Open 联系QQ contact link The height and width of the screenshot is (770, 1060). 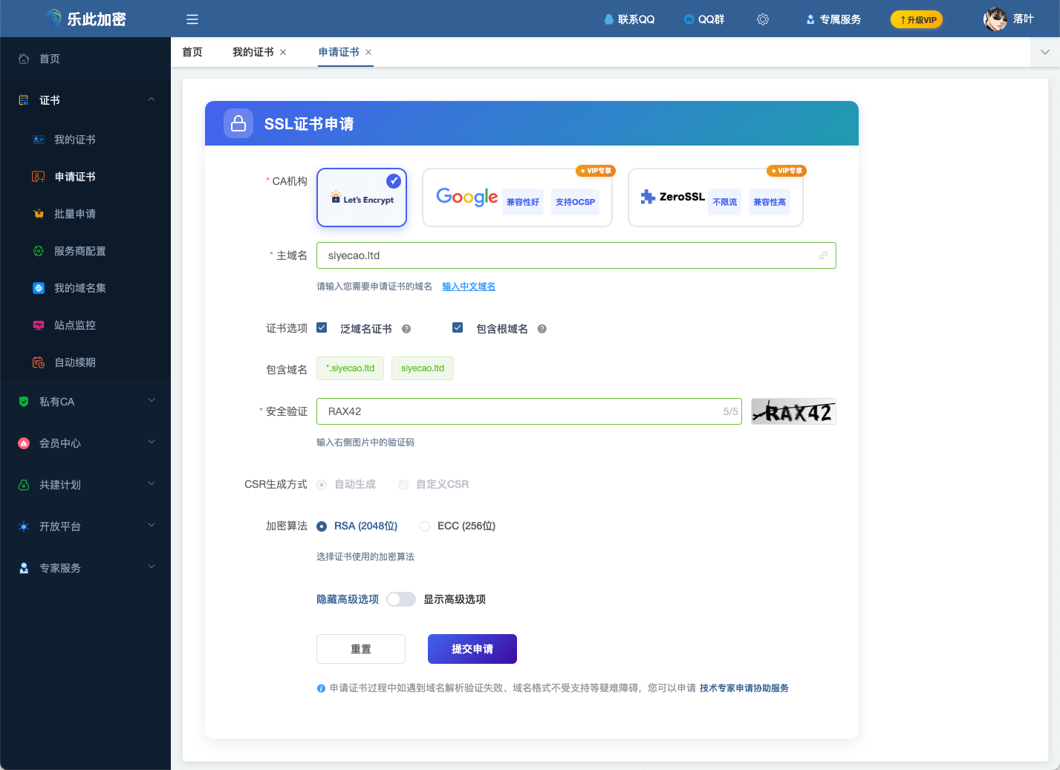point(629,19)
